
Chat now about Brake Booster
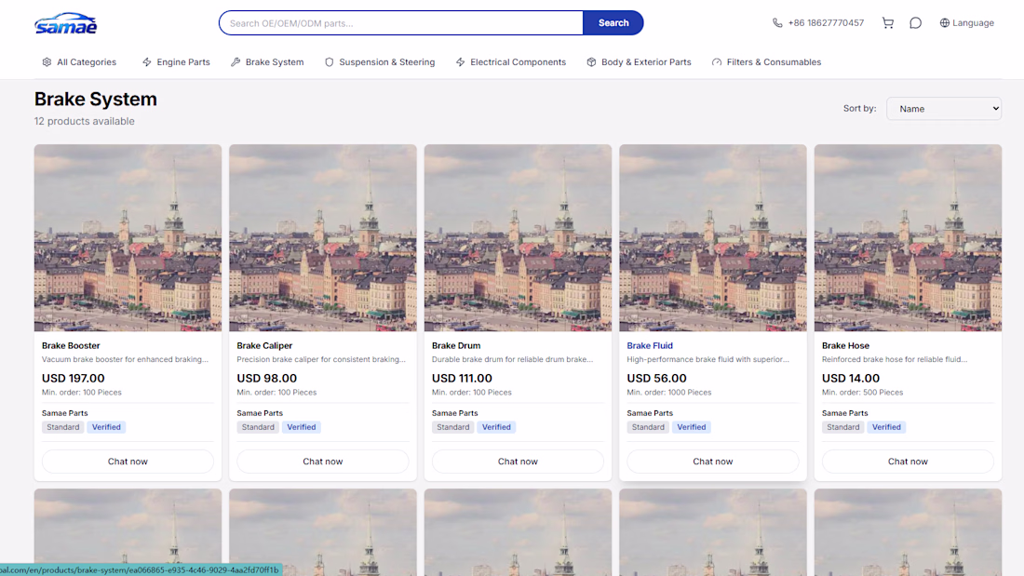128,461
